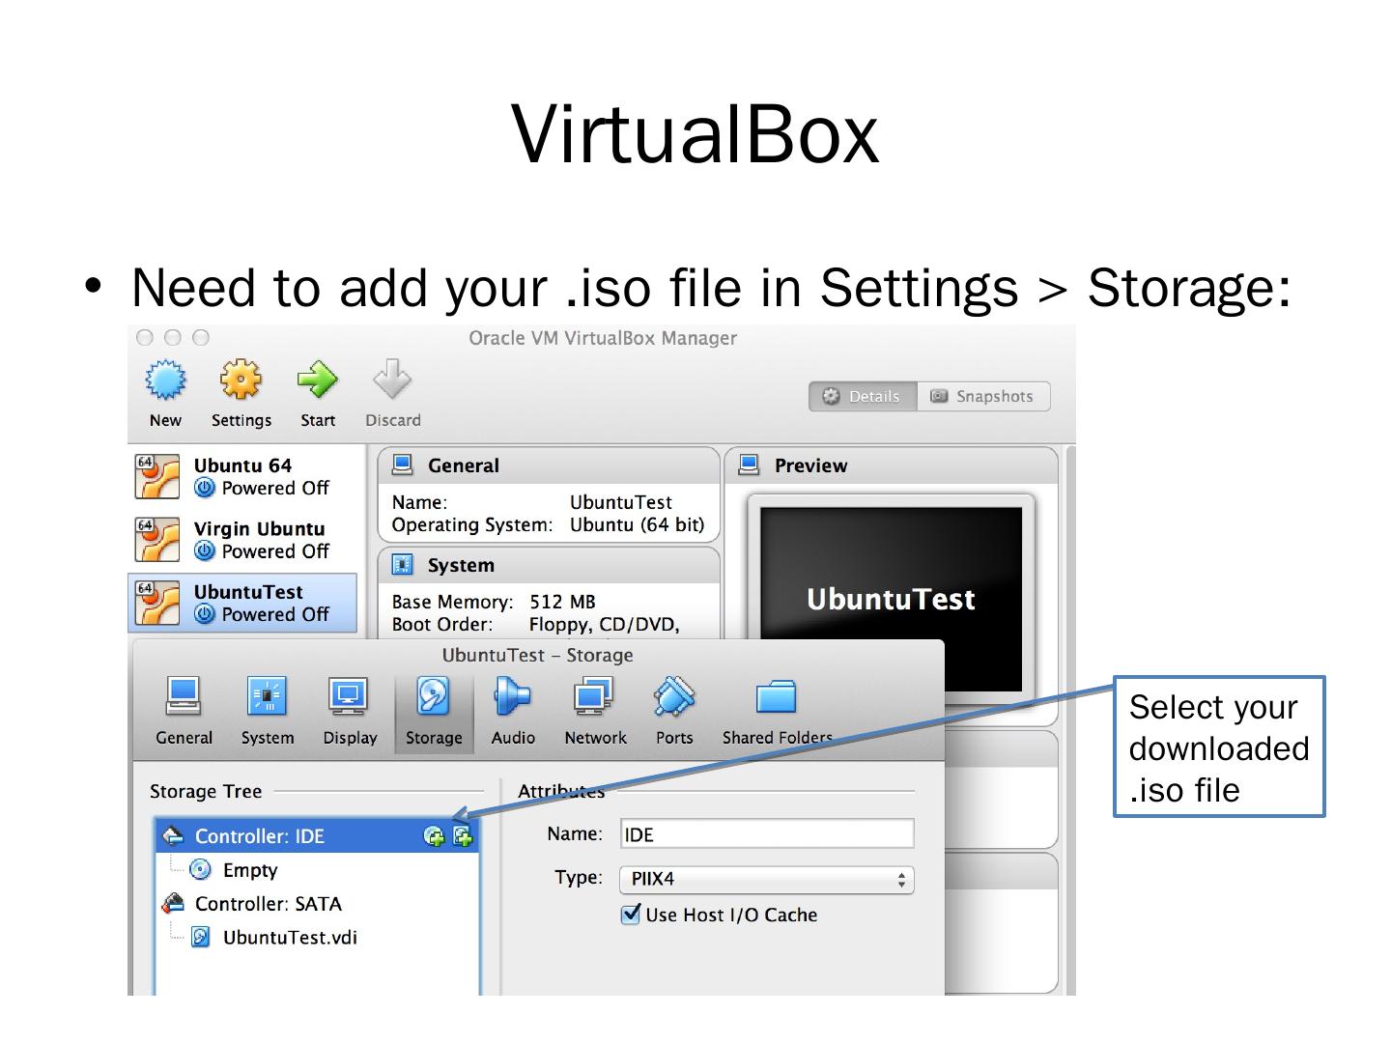
Task: Click the UbuntuTest preview thumbnail
Action: tap(891, 599)
